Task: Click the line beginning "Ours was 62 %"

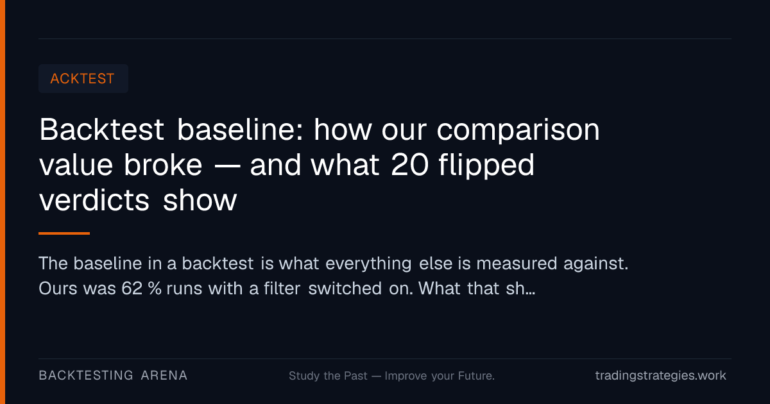Action: pyautogui.click(x=287, y=289)
